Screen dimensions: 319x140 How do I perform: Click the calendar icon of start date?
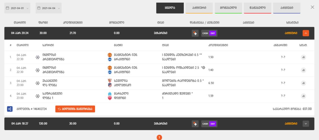pyautogui.click(x=8, y=8)
